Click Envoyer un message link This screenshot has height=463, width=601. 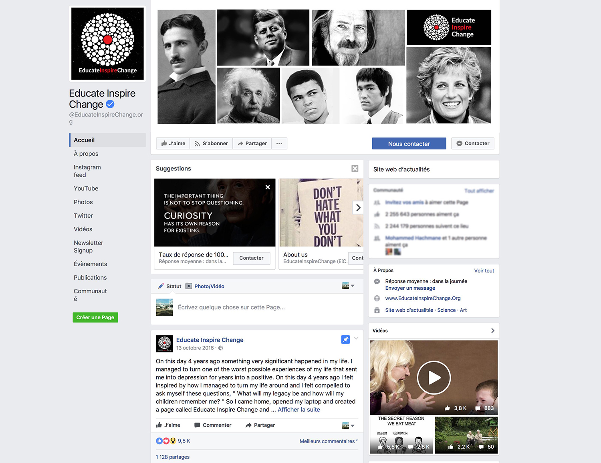pyautogui.click(x=410, y=288)
